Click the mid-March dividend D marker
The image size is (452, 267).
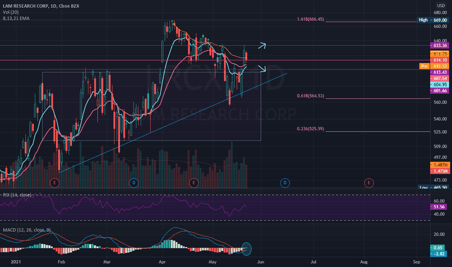coord(134,183)
